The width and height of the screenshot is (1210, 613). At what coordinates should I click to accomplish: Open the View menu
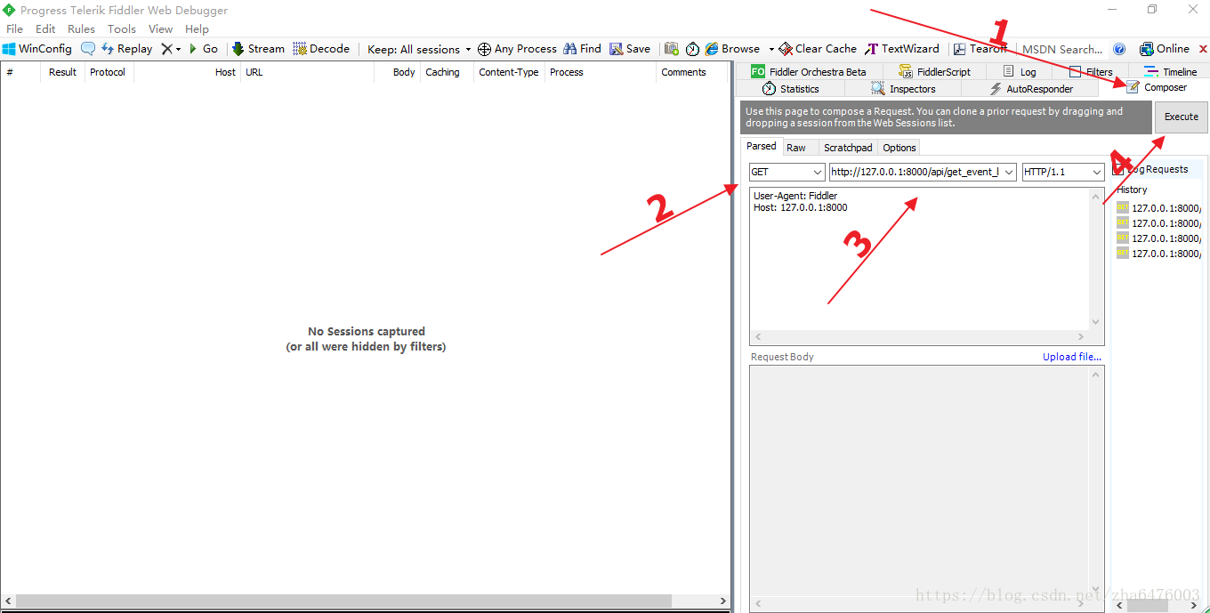click(160, 28)
